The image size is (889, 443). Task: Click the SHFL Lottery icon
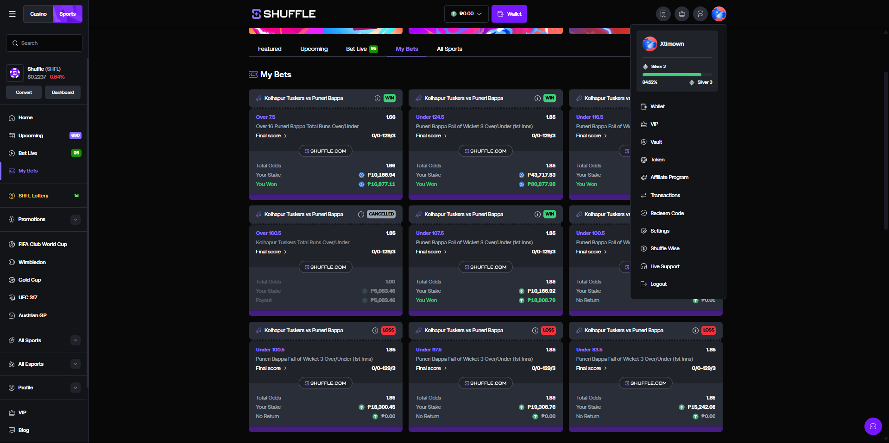(x=12, y=196)
